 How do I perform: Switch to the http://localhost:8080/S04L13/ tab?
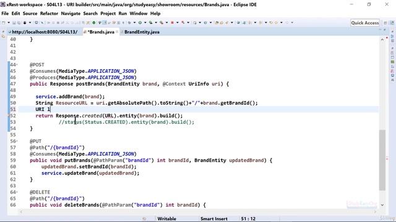point(45,32)
